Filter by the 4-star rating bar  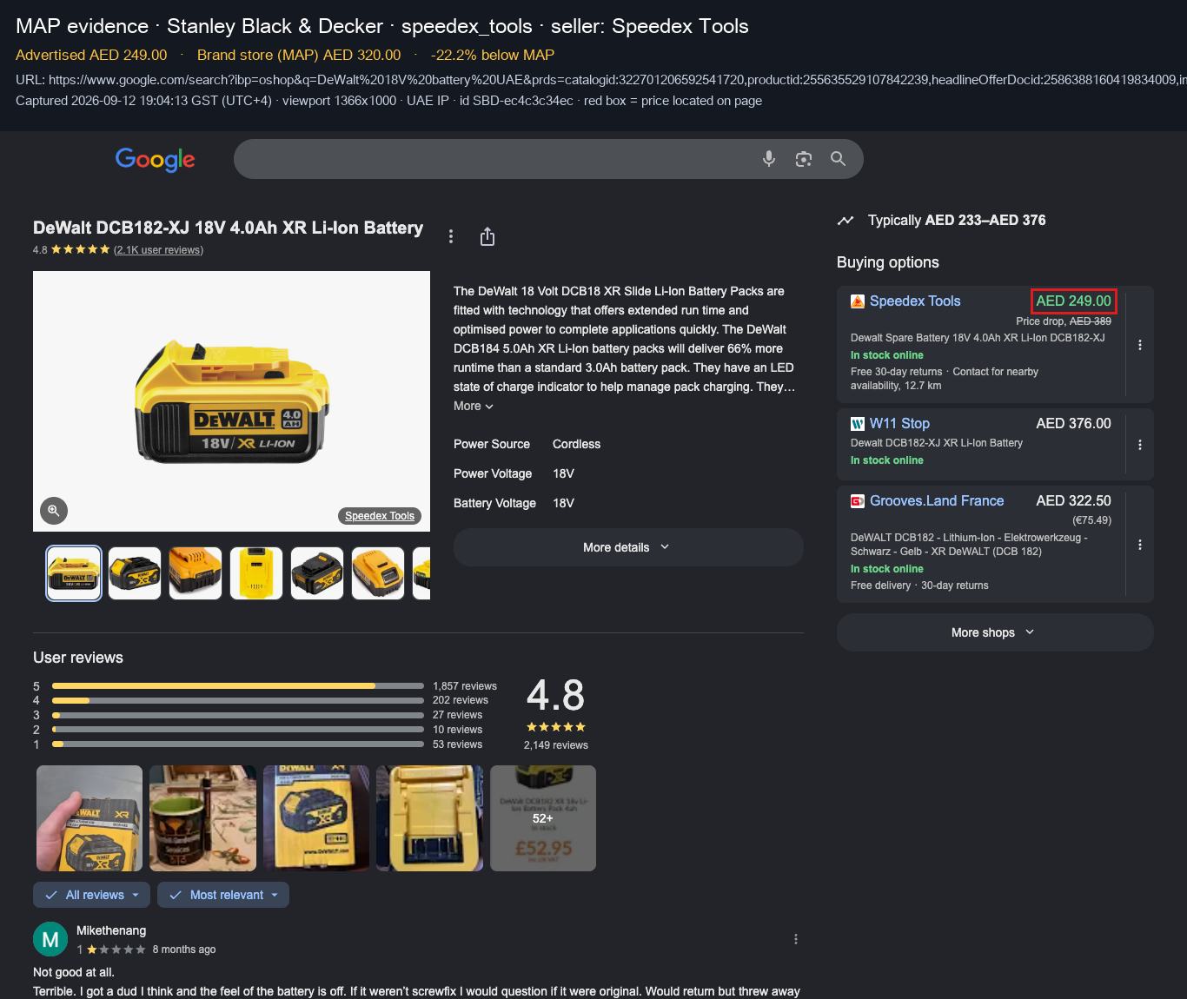[238, 700]
